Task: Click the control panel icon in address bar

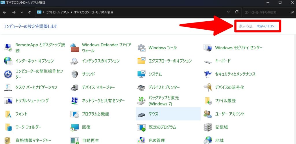Action: [x=39, y=12]
